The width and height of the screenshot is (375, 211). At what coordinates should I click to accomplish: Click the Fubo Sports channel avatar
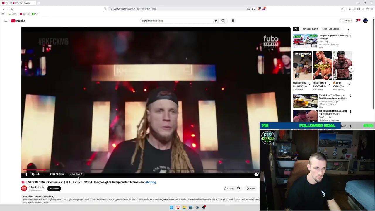24,188
